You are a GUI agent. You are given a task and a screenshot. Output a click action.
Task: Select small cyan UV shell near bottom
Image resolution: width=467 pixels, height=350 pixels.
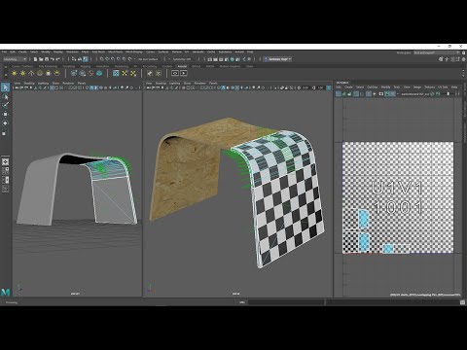tap(388, 249)
